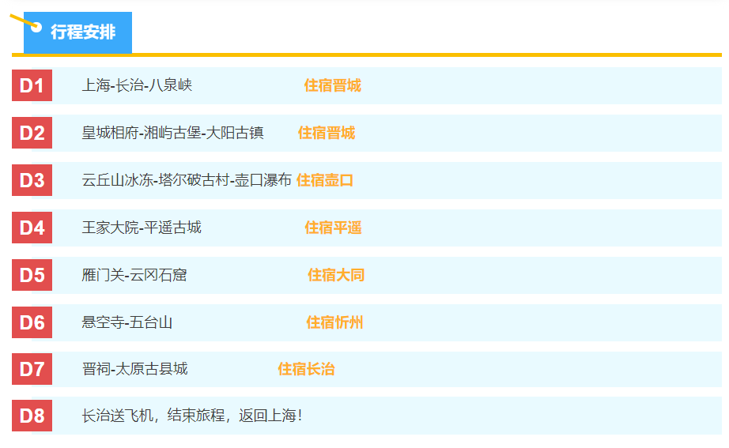Click the orange 住宿平遥 label

coord(334,228)
